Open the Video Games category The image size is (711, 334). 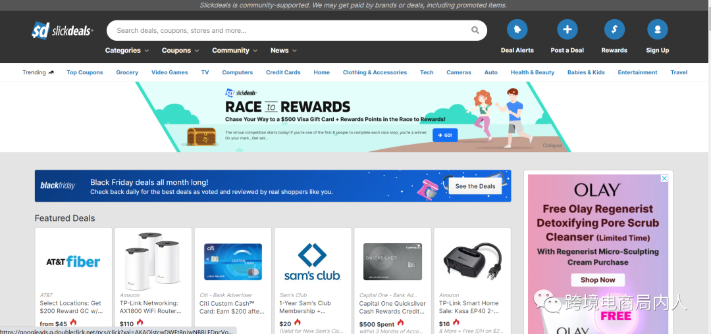coord(170,72)
